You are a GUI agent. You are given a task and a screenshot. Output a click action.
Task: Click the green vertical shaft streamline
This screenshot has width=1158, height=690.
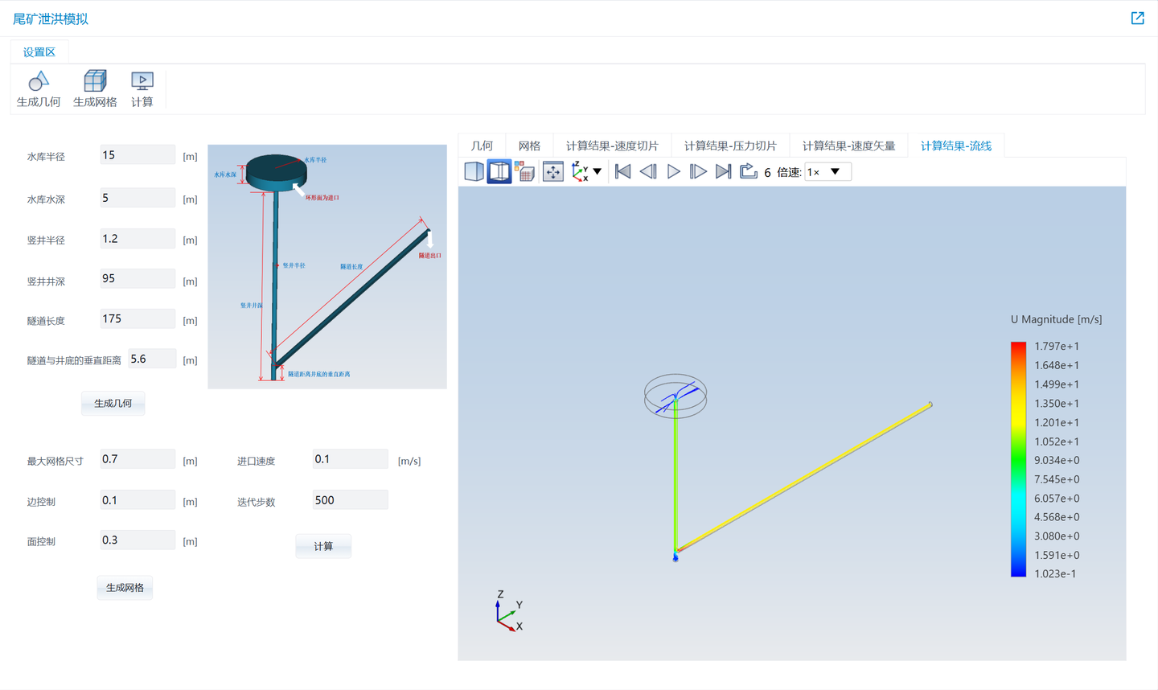(675, 474)
